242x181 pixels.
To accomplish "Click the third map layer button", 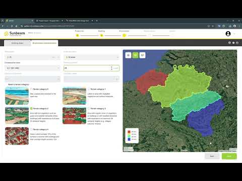I will [142, 55].
